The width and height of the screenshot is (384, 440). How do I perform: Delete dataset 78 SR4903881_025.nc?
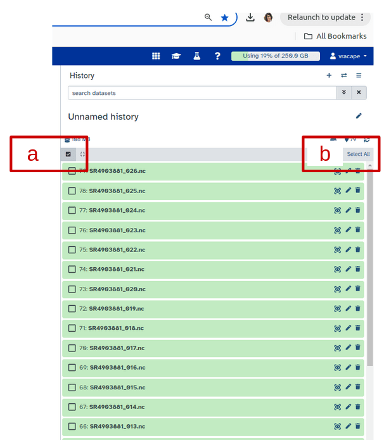click(x=358, y=191)
